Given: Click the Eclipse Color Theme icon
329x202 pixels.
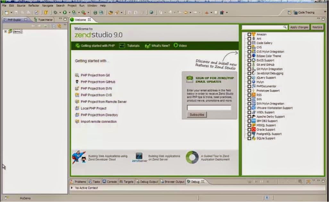Looking at the screenshot, I should tap(253, 56).
